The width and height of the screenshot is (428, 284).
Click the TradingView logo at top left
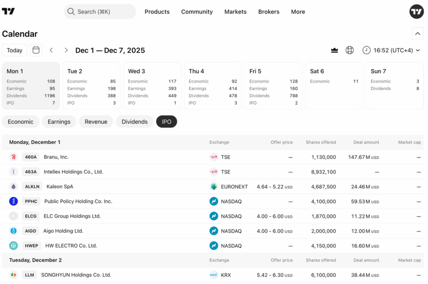8,11
